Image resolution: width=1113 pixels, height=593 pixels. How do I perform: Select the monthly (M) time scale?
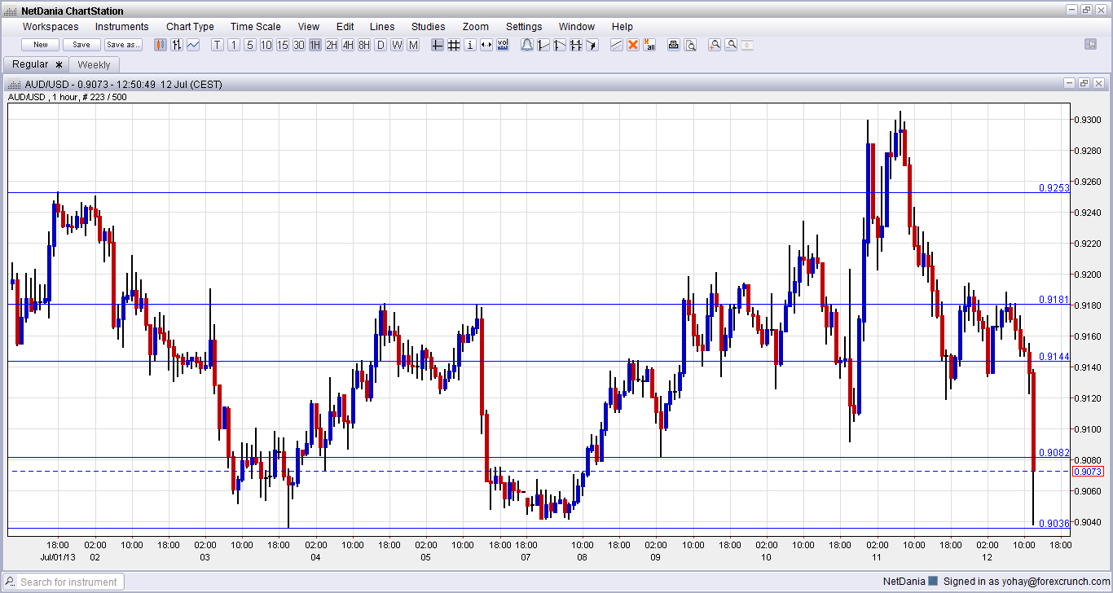413,45
